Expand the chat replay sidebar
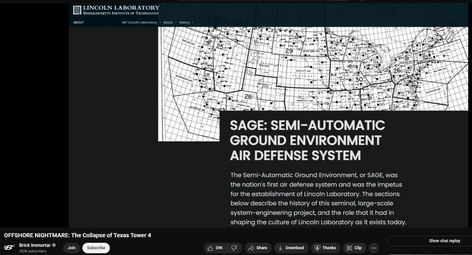This screenshot has width=472, height=255. coord(444,241)
